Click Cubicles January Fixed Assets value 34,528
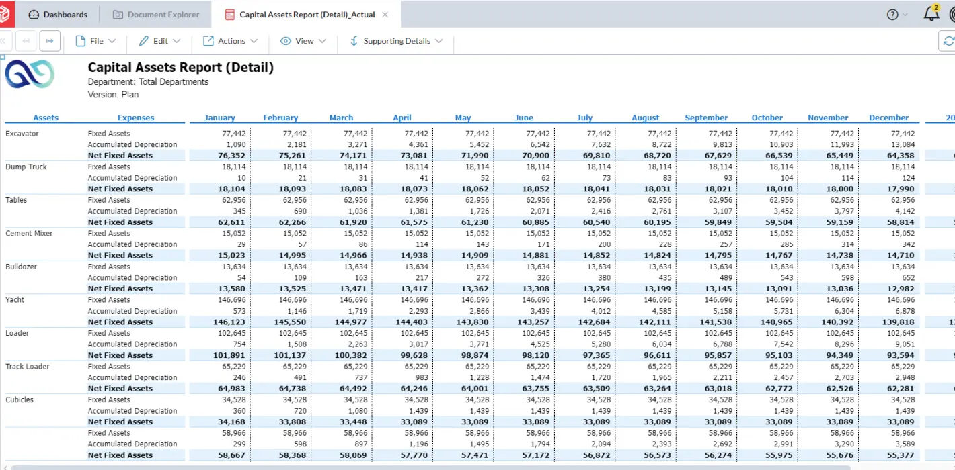 [x=235, y=399]
